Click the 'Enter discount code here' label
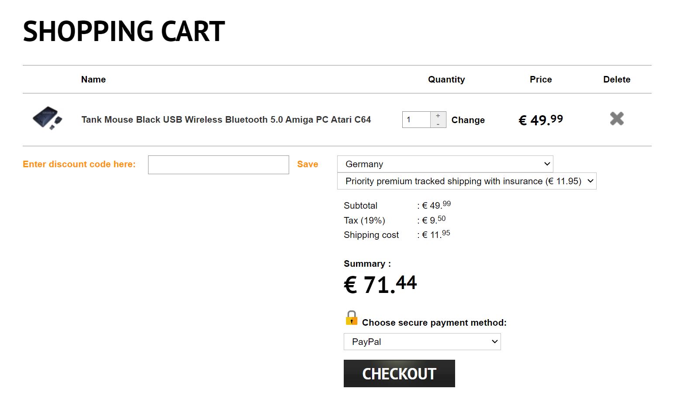The image size is (677, 413). pyautogui.click(x=79, y=164)
